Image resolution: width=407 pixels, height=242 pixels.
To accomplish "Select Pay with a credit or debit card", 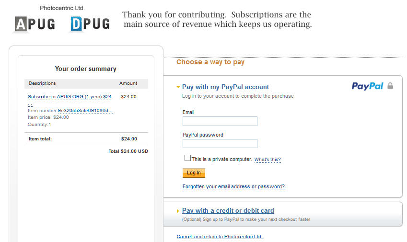I will [228, 210].
